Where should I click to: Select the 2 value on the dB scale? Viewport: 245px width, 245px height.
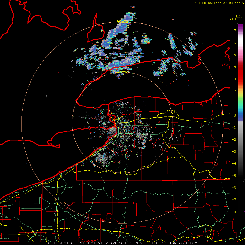coord(235,91)
